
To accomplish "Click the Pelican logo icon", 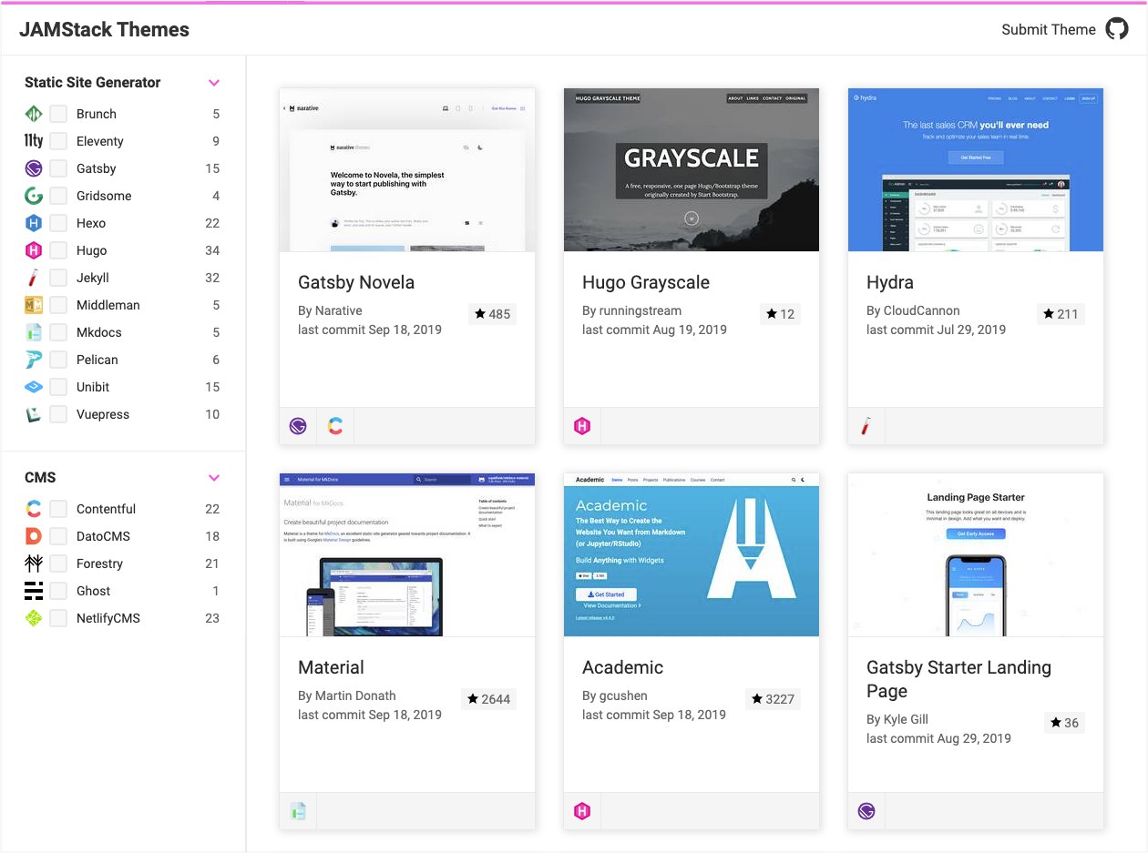I will [34, 360].
